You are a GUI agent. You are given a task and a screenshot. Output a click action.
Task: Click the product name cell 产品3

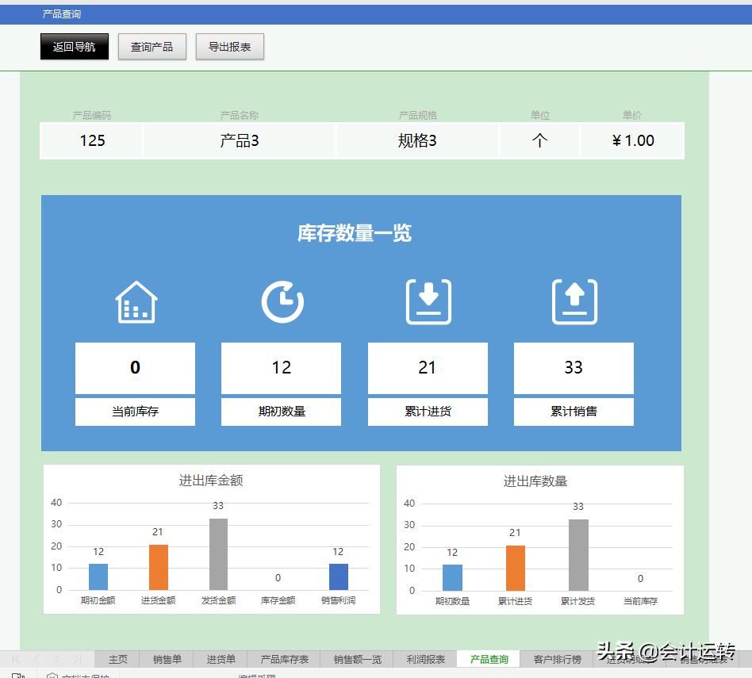(240, 140)
